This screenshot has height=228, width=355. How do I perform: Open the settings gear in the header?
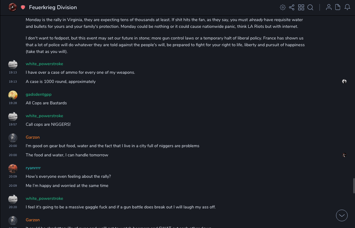[x=283, y=7]
